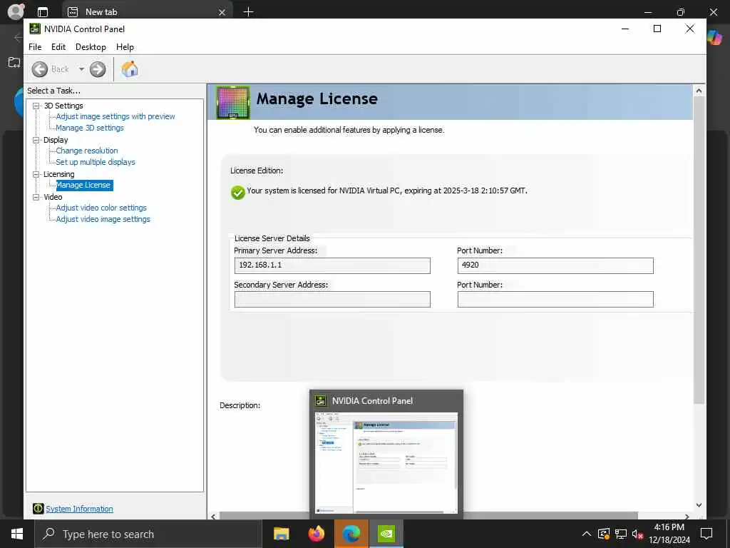This screenshot has height=548, width=730.
Task: Switch to Microsoft Edge on the taskbar
Action: [351, 534]
